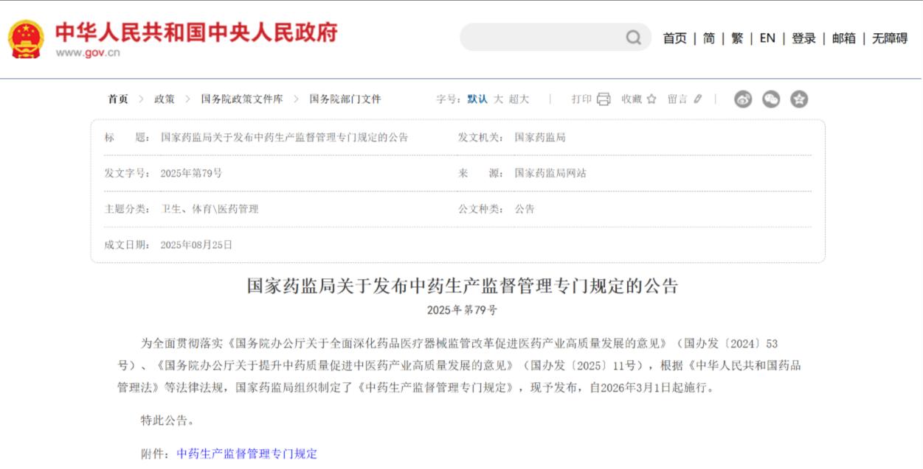
Task: Open 政策 breadcrumb link
Action: 165,99
